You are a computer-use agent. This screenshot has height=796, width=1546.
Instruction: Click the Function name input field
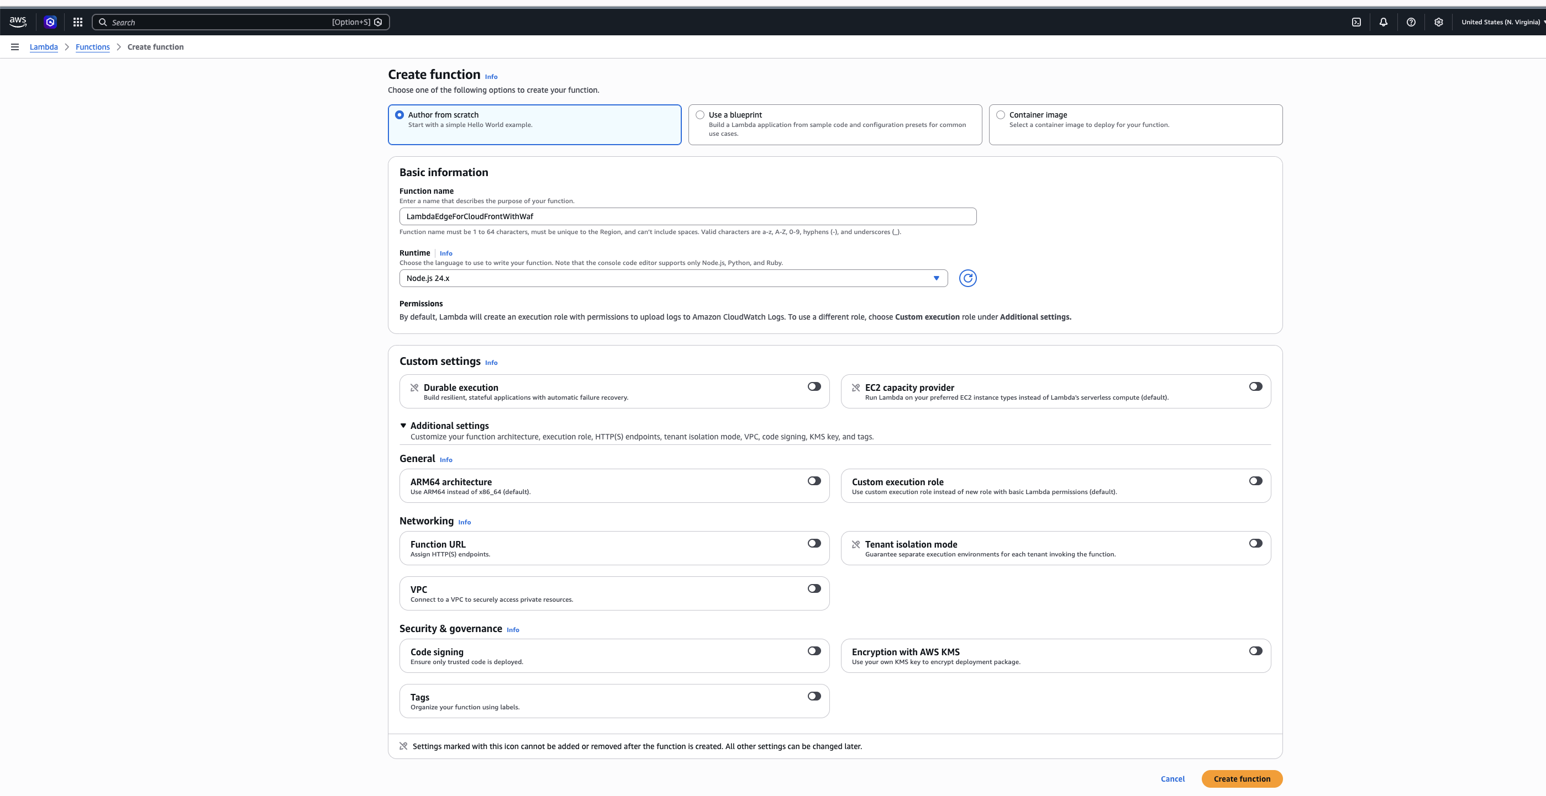688,216
